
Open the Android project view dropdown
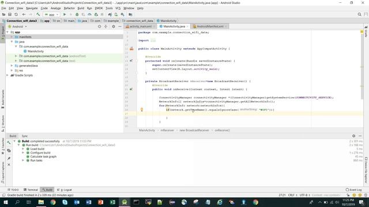18,26
